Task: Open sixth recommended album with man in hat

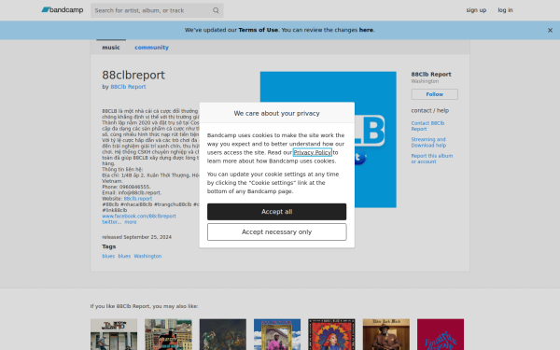Action: [x=386, y=334]
